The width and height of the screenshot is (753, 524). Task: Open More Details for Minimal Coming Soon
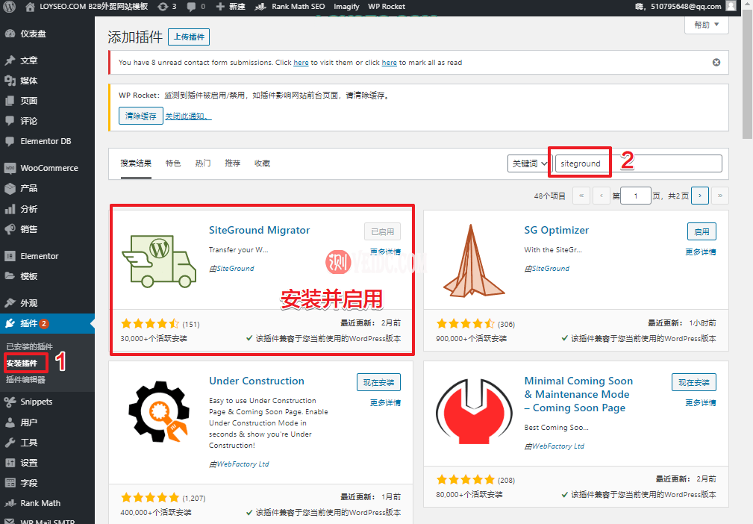700,402
